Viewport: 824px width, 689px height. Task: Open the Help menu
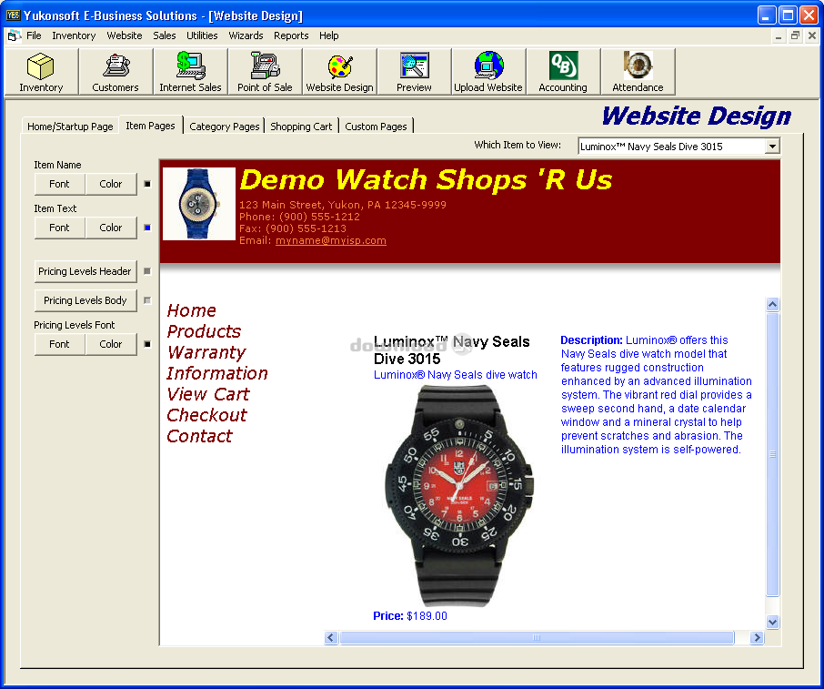tap(329, 35)
